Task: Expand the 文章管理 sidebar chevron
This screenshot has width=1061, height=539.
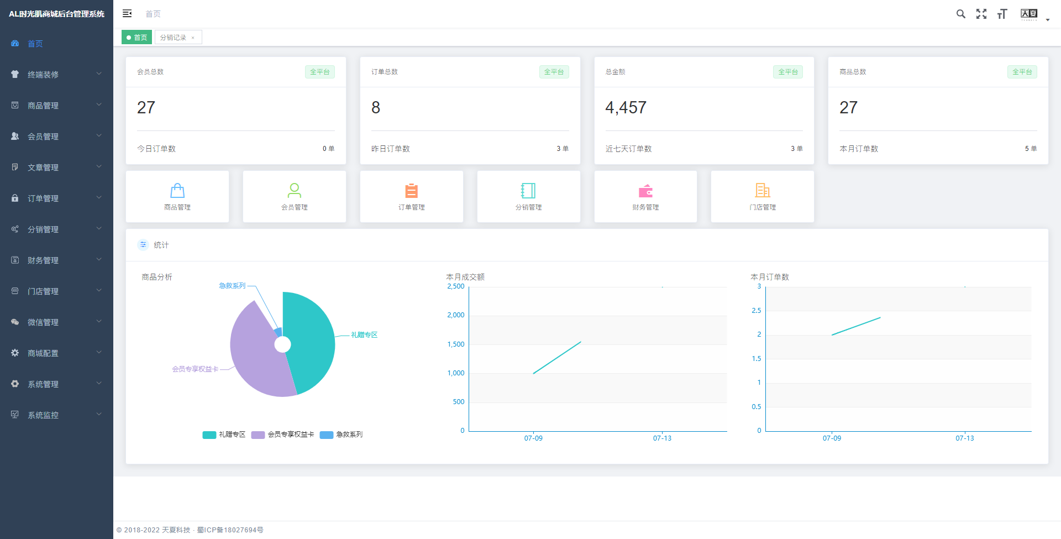Action: pyautogui.click(x=99, y=166)
